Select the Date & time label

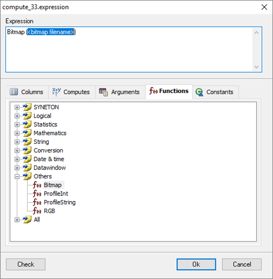(x=49, y=159)
